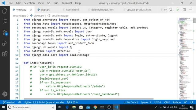Image resolution: width=196 pixels, height=110 pixels.
Task: Click line number 12 in gutter
Action: coord(17,63)
